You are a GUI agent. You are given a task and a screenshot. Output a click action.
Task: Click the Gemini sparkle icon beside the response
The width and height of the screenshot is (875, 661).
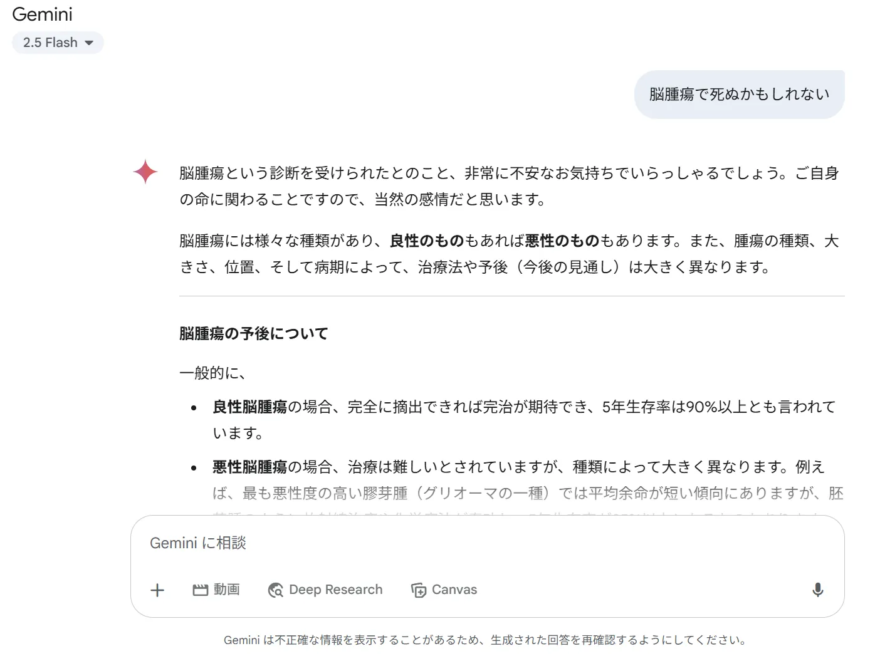tap(144, 172)
